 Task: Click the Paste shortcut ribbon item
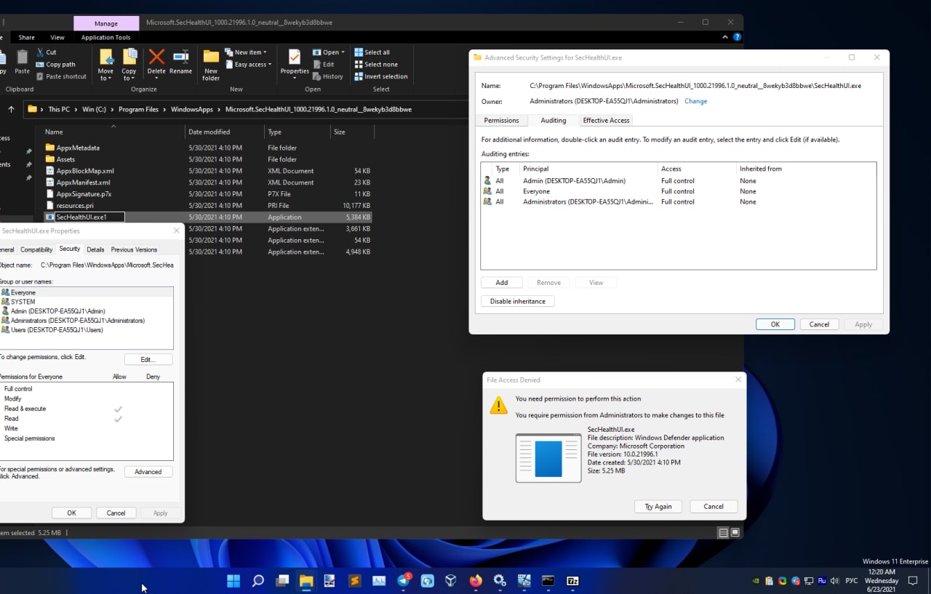pyautogui.click(x=60, y=76)
